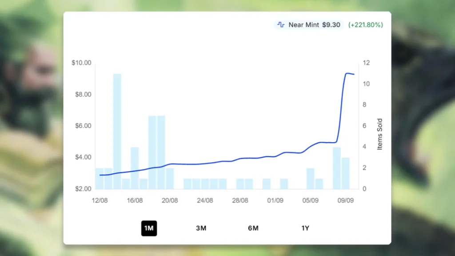This screenshot has height=256, width=455.
Task: Click the 01/09 date label
Action: click(275, 200)
